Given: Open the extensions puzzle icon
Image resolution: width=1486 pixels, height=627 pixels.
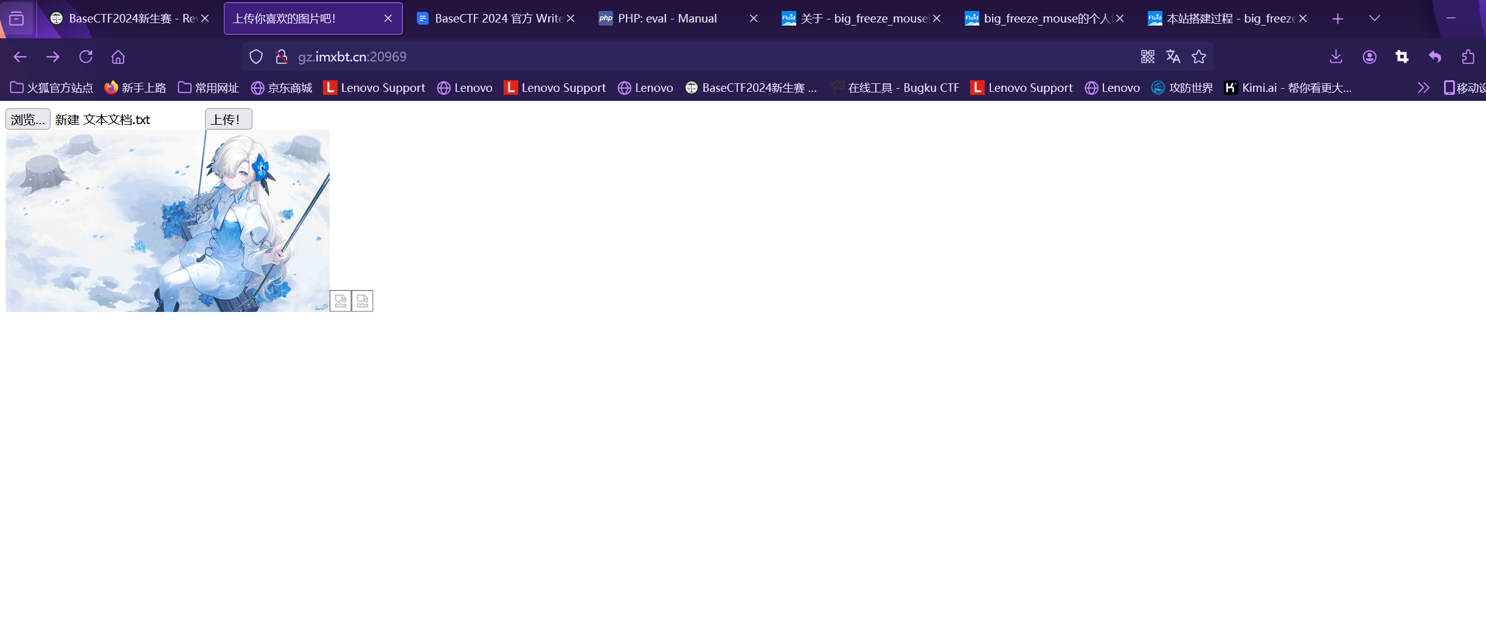Looking at the screenshot, I should (x=1468, y=57).
